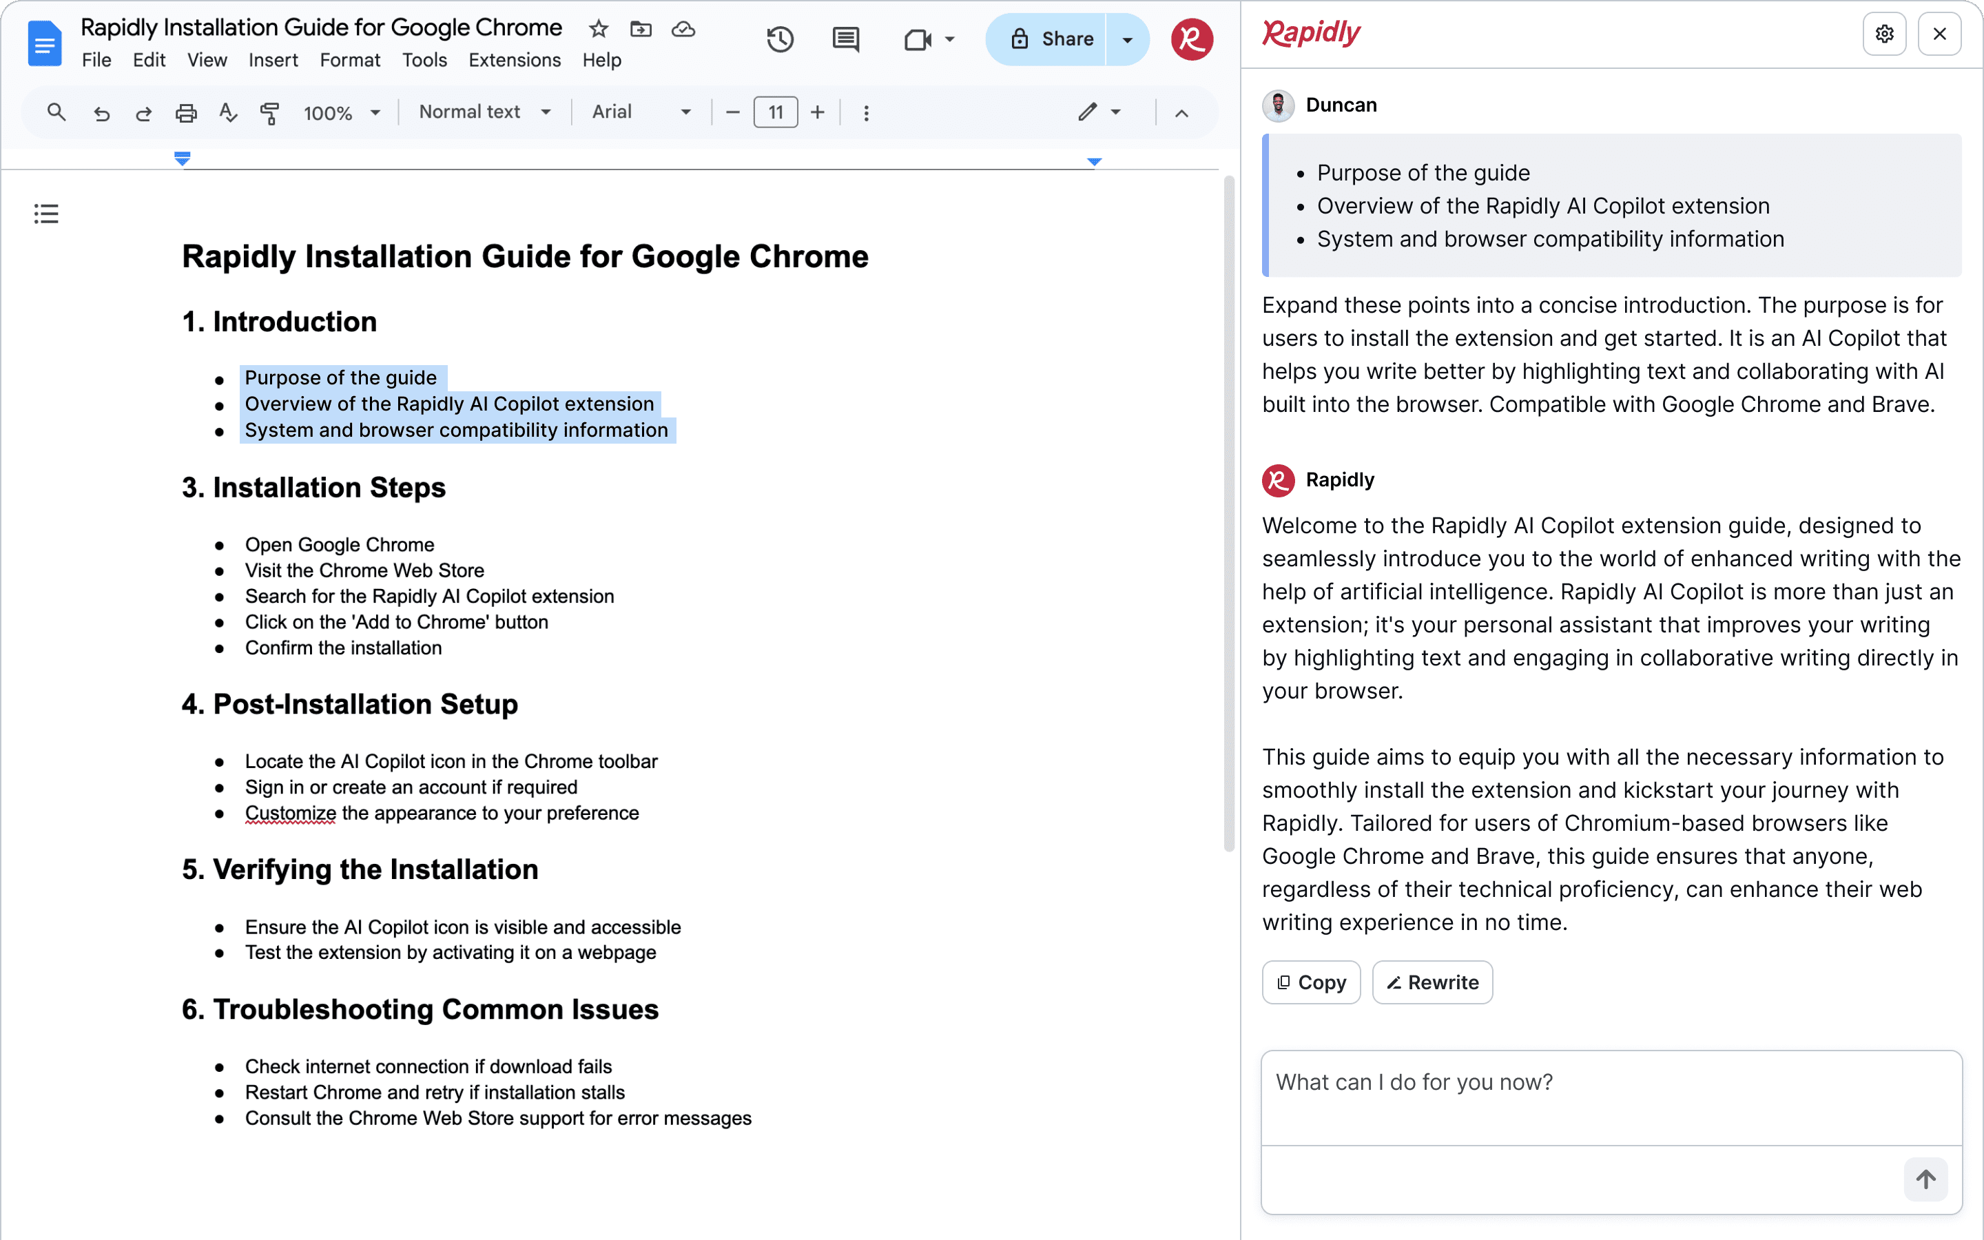Run spelling and grammar check

(228, 112)
